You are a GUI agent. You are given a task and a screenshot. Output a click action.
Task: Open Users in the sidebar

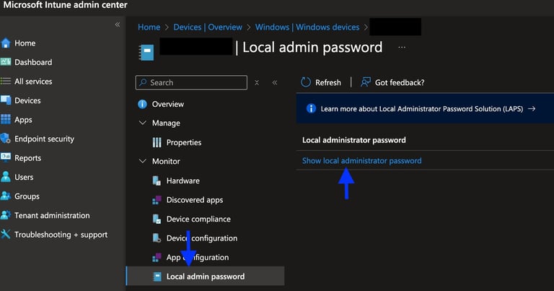pyautogui.click(x=24, y=177)
